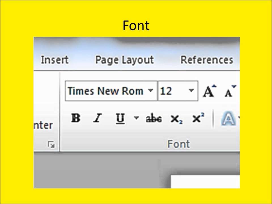Screen dimensions: 272x204
Task: Open the Text Effects glowing A
Action: click(228, 118)
